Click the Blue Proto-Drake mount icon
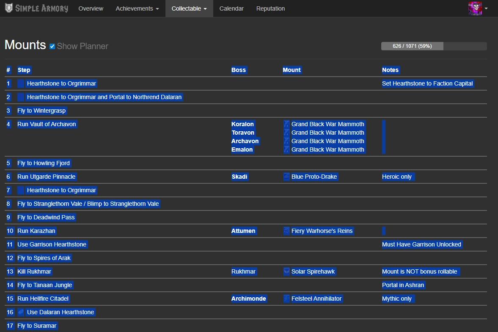 point(286,177)
